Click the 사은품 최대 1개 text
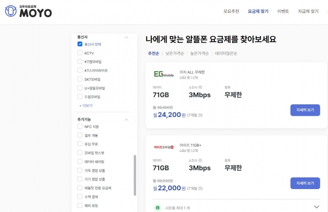 click(x=178, y=208)
